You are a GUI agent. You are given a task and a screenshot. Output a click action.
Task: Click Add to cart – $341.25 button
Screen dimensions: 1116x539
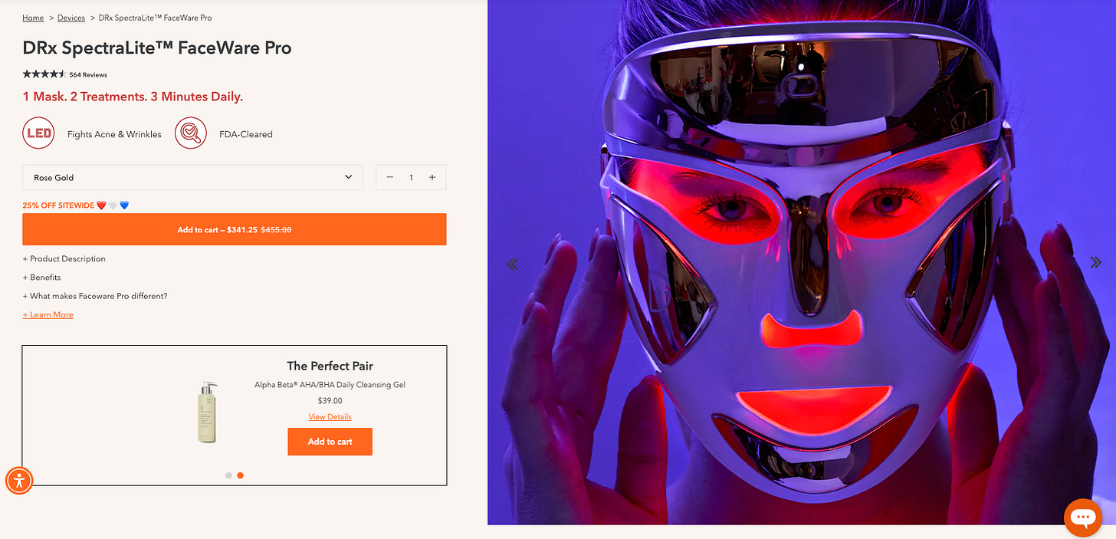pyautogui.click(x=235, y=229)
